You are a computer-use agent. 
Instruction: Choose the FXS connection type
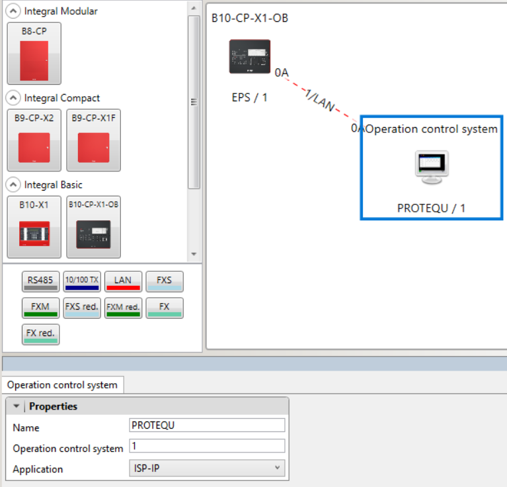click(165, 281)
